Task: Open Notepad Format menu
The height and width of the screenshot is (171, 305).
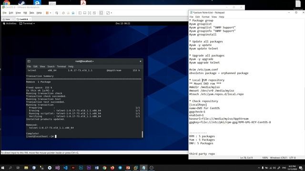Action: click(205, 17)
